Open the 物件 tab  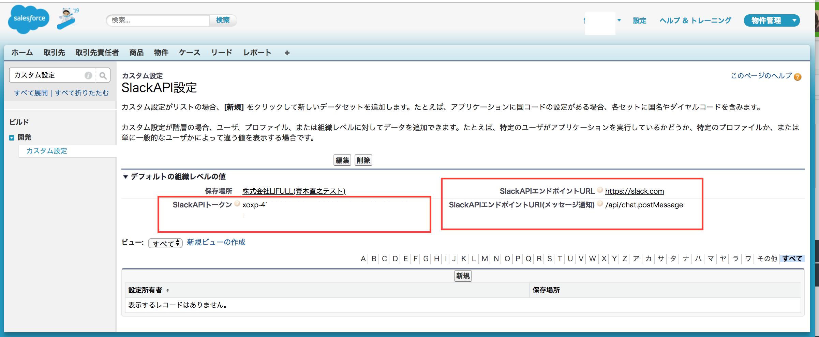pos(161,53)
